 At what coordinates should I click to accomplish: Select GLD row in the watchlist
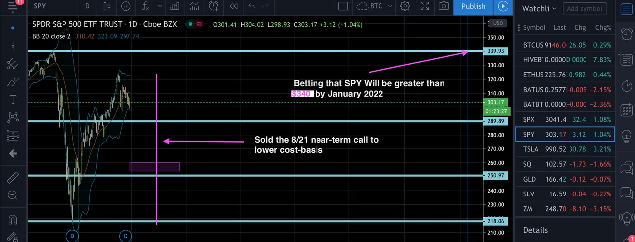[565, 179]
